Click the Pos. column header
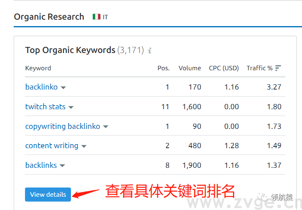The width and height of the screenshot is (302, 210). pyautogui.click(x=164, y=68)
